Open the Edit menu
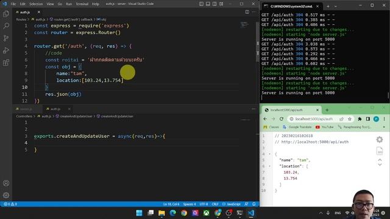Screen dimensions: 390x219 coord(23,4)
